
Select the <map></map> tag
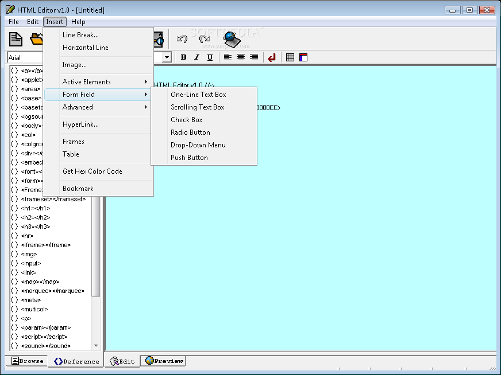coord(40,282)
